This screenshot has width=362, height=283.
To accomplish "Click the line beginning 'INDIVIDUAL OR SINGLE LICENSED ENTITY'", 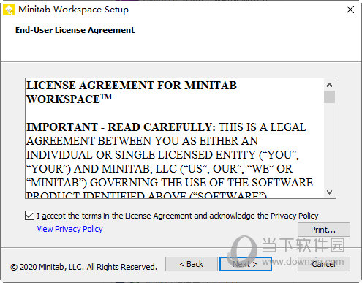I will coord(162,155).
